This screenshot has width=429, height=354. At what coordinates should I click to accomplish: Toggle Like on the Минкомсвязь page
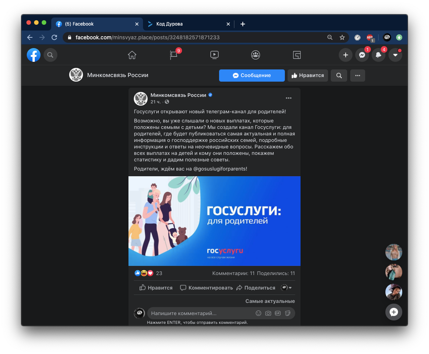click(307, 76)
